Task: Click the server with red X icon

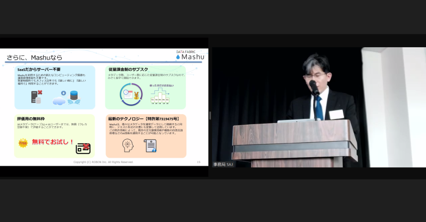Action: click(36, 98)
